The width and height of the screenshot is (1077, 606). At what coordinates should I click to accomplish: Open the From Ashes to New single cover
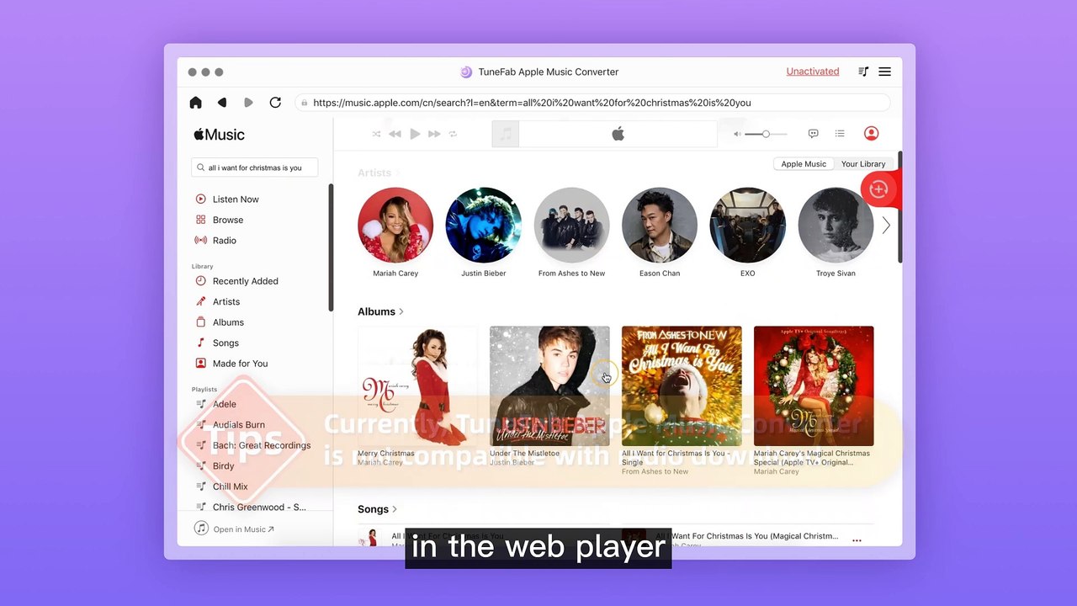(682, 386)
